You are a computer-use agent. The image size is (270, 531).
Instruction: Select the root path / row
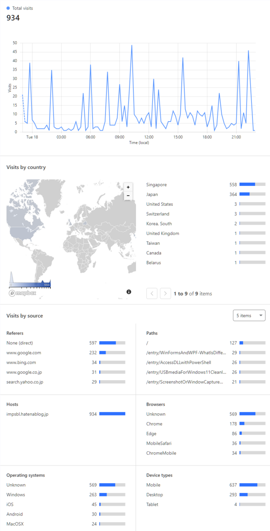click(x=206, y=343)
